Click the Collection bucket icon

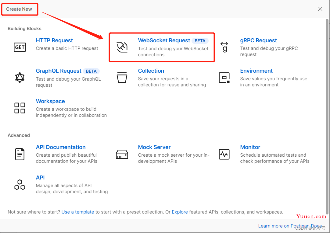[x=122, y=78]
